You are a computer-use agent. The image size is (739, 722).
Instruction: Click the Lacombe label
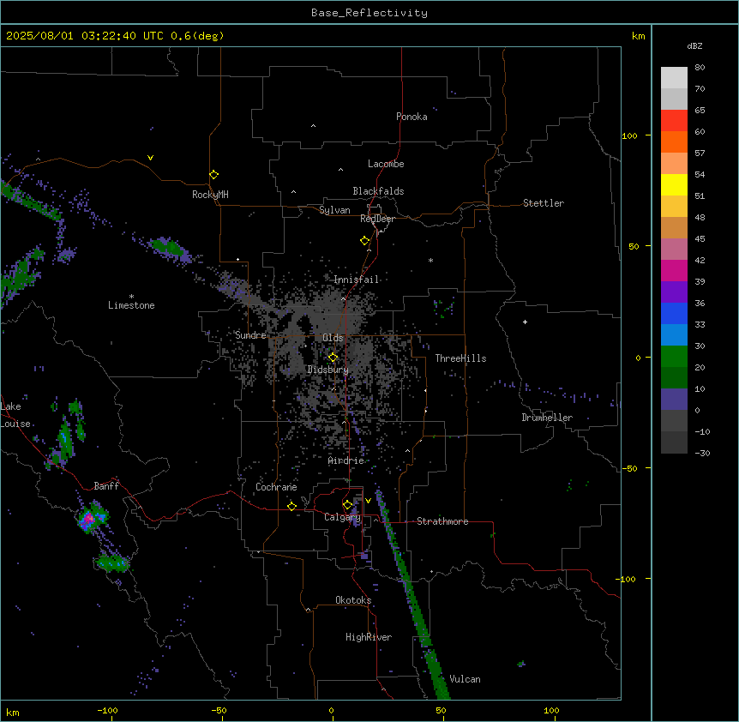[x=386, y=164]
